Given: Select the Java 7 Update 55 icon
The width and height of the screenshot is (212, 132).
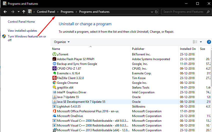Looking at the screenshot, I should pos(54,97).
